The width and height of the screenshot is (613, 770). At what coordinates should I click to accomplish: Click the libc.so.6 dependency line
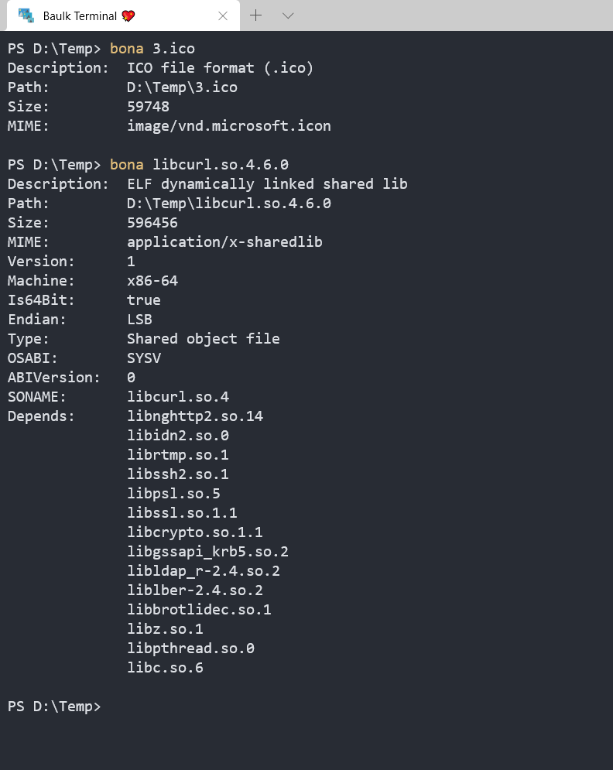point(165,668)
